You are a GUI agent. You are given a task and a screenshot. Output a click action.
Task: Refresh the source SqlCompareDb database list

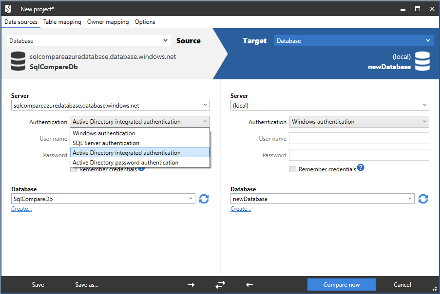coord(204,199)
